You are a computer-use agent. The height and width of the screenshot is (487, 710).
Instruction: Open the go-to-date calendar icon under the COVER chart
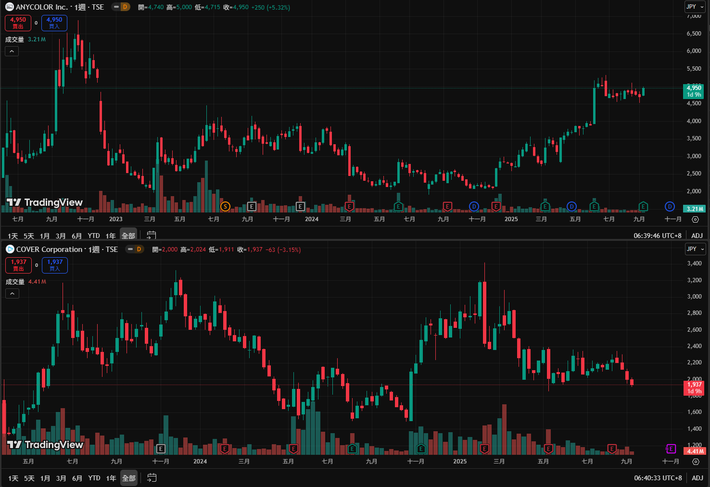tap(152, 478)
